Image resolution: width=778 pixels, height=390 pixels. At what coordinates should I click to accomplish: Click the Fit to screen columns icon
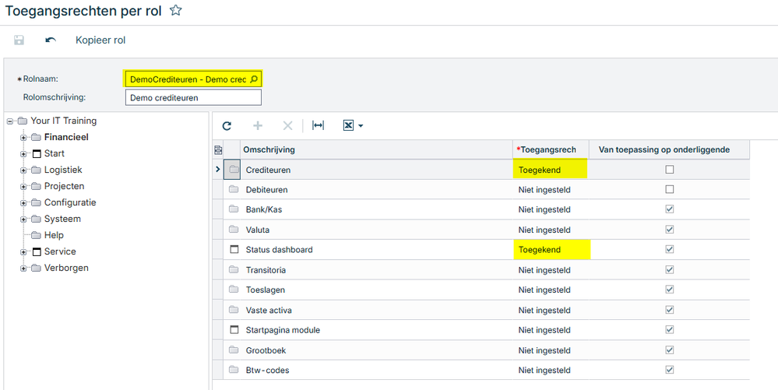click(318, 126)
